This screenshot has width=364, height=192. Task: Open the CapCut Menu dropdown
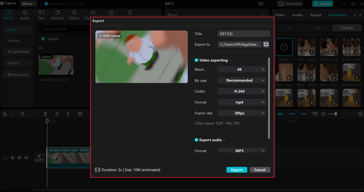click(29, 4)
